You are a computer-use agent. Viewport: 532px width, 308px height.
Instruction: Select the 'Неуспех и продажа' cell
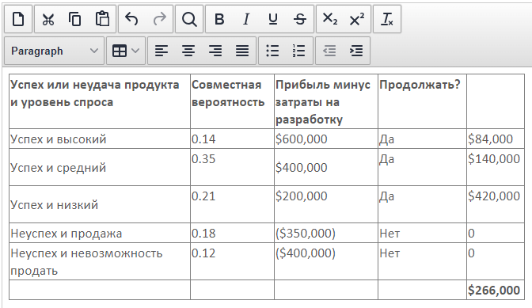(x=100, y=233)
